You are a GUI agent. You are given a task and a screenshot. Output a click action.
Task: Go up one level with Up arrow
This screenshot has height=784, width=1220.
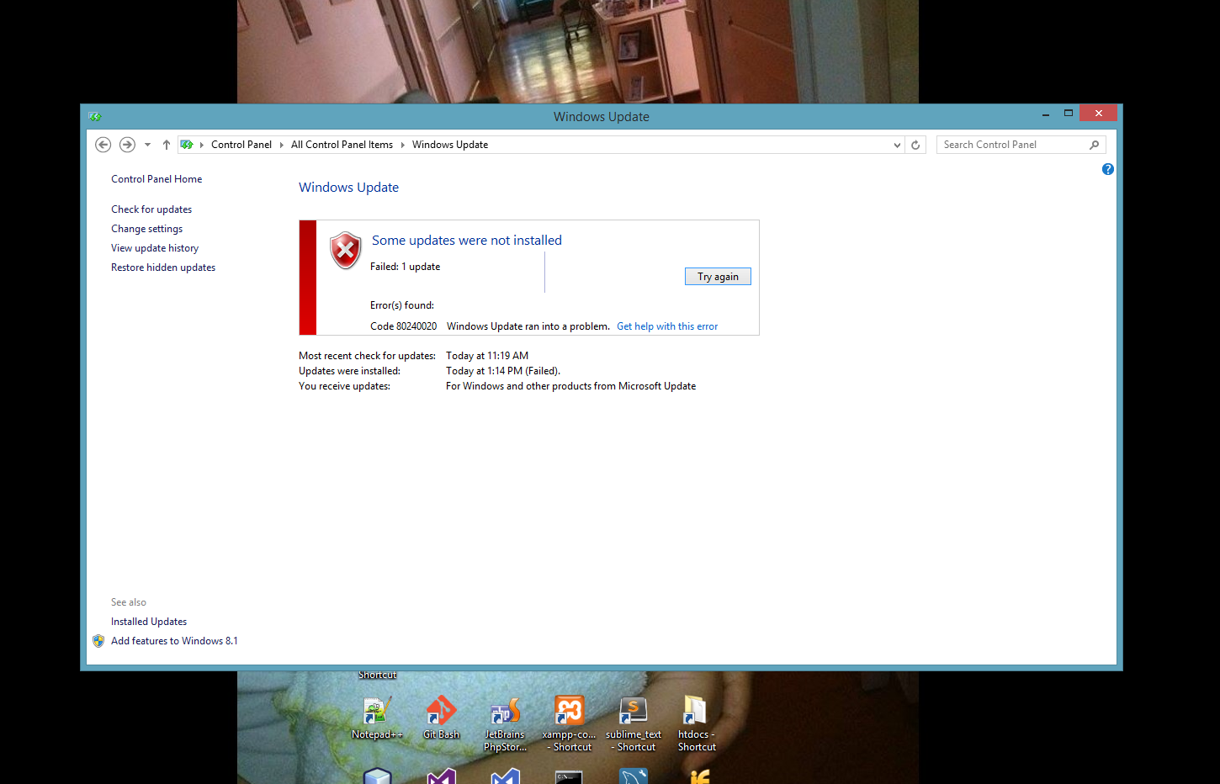click(167, 145)
